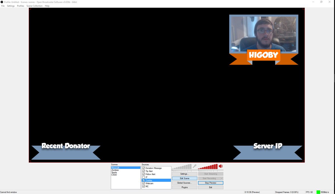Open the File menu
The width and height of the screenshot is (335, 194).
coord(3,6)
